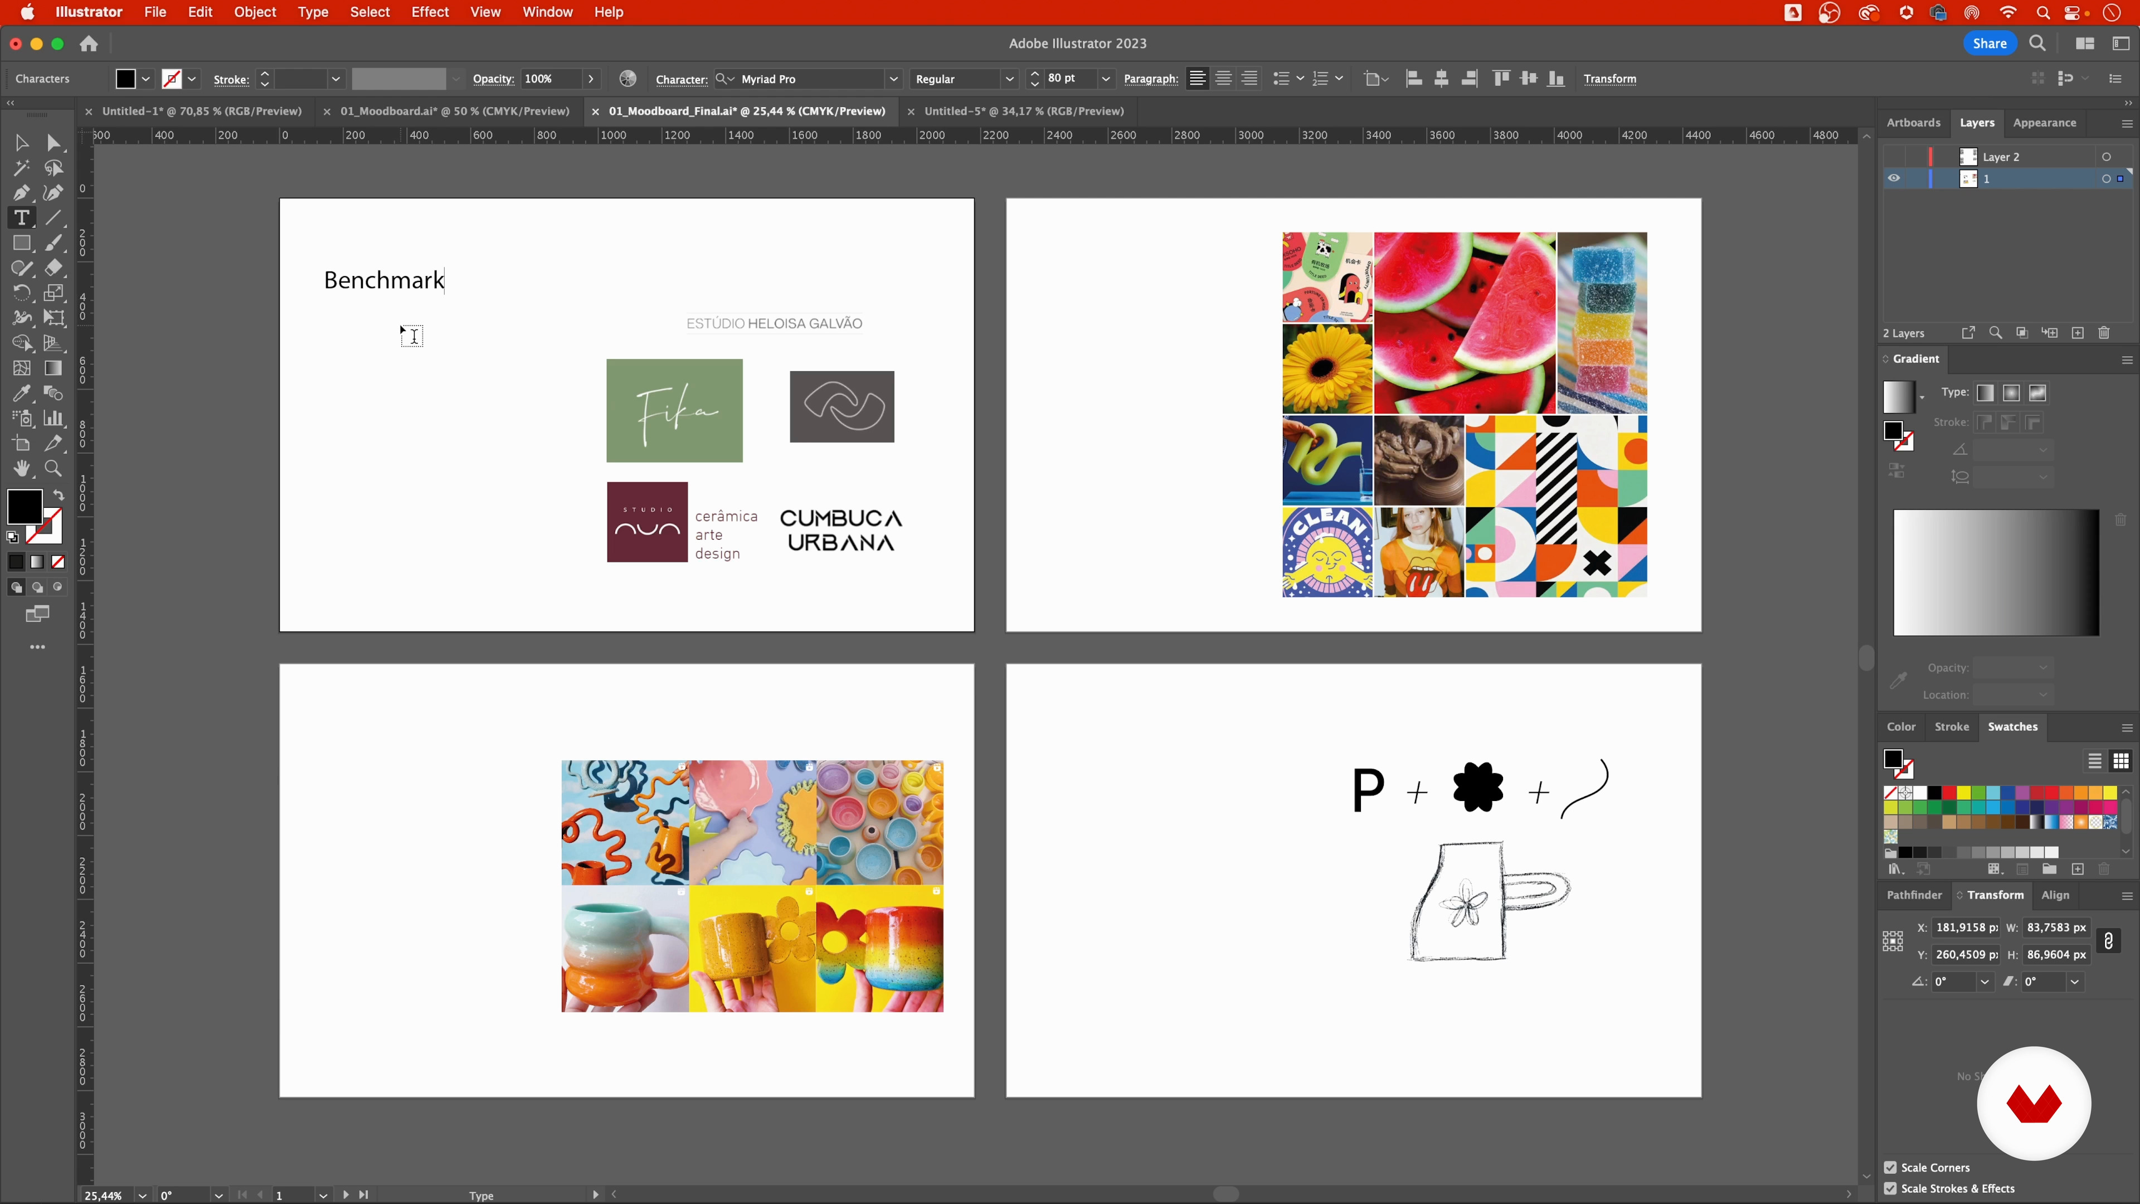Align text center in Paragraph options
This screenshot has height=1204, width=2140.
tap(1224, 78)
